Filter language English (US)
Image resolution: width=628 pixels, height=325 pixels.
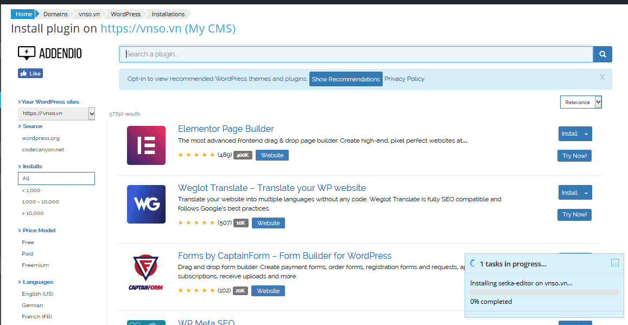(37, 294)
